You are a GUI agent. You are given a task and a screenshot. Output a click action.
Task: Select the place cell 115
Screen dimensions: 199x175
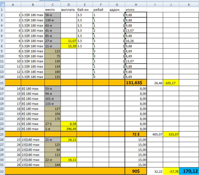(x=53, y=51)
